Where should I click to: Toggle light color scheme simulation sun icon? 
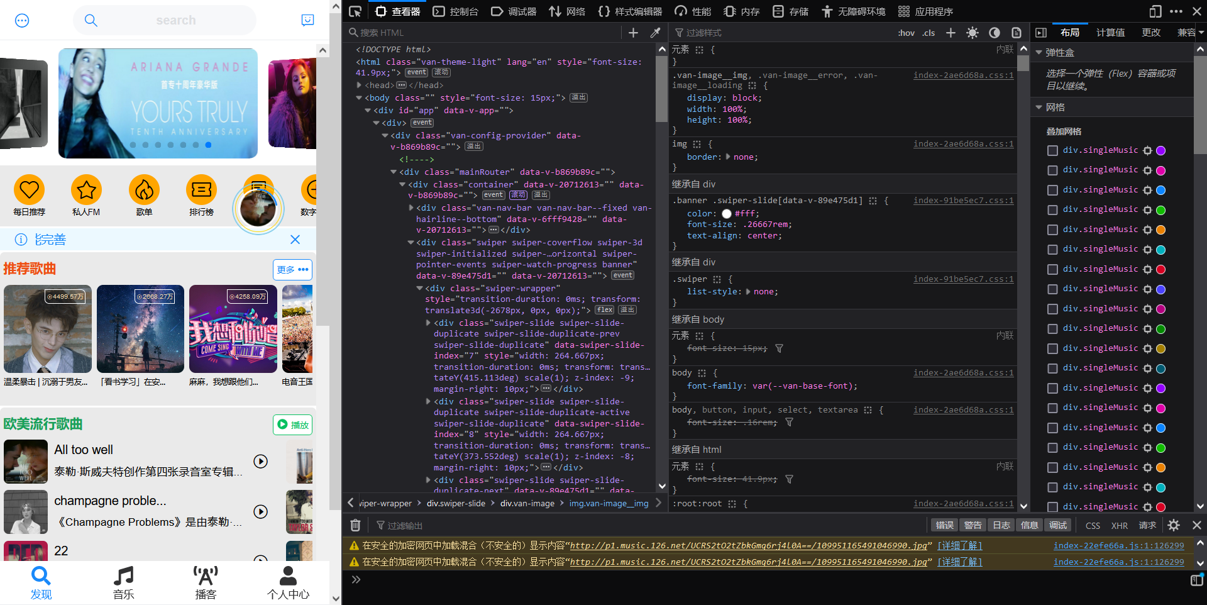click(973, 33)
